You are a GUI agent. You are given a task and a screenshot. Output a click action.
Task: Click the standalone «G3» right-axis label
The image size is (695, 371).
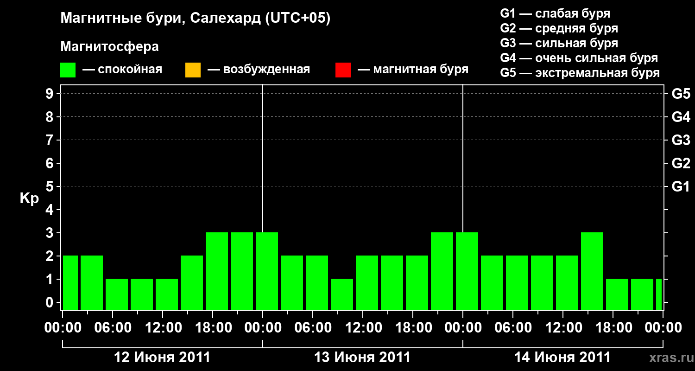681,141
